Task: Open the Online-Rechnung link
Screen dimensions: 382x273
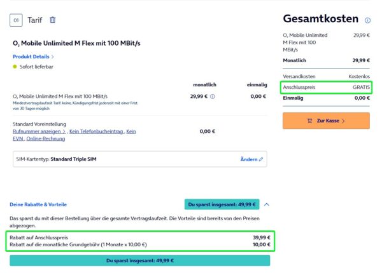Action: click(46, 138)
